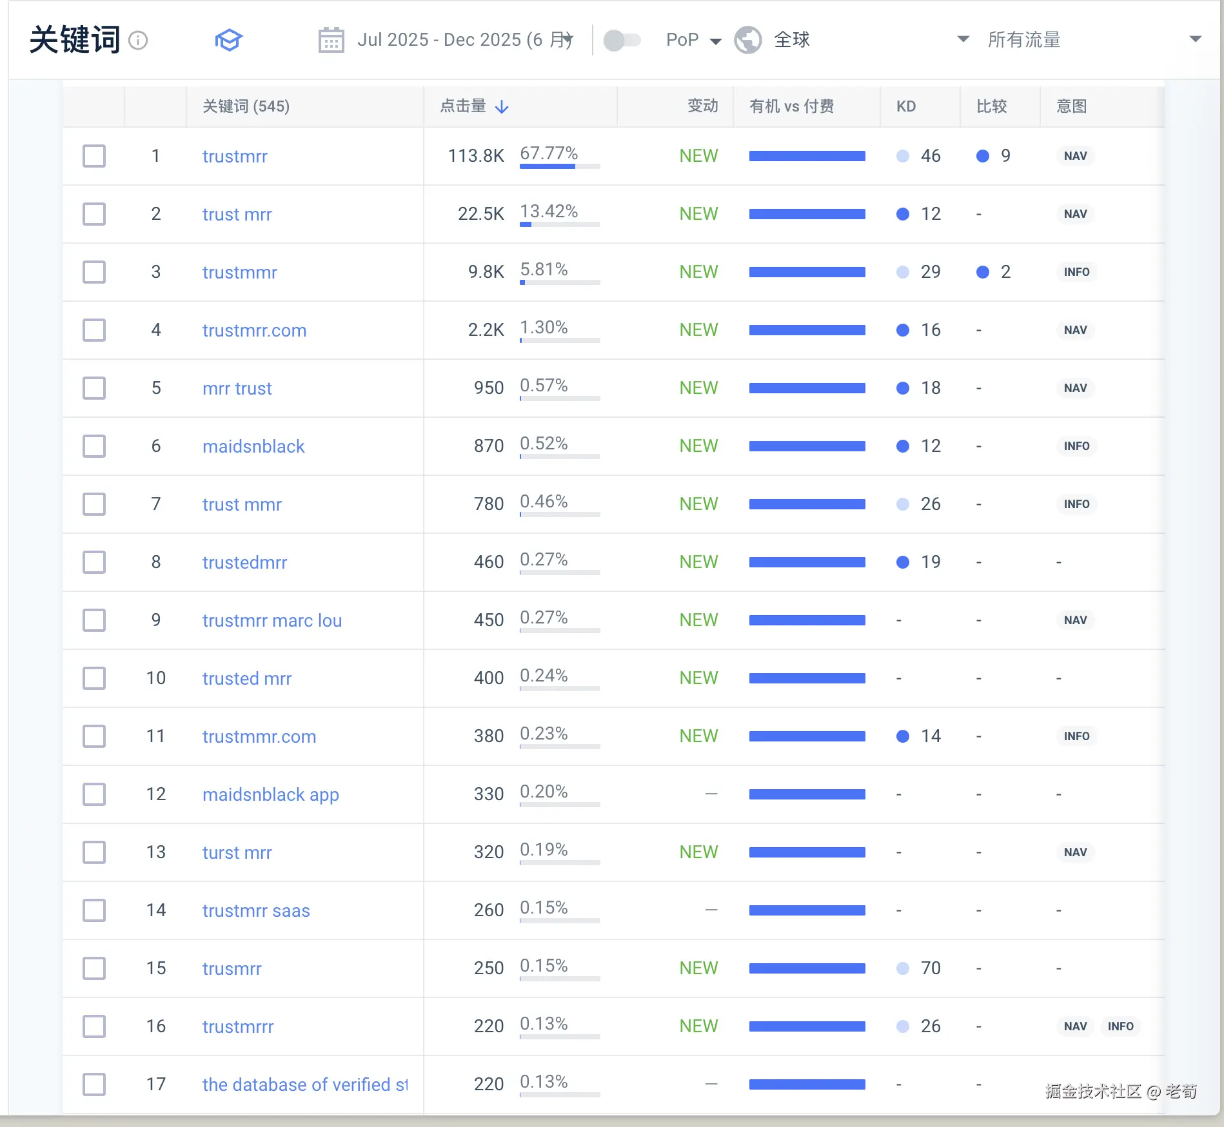Expand the PoP dropdown
Screen dimensions: 1224x1127
(x=693, y=40)
